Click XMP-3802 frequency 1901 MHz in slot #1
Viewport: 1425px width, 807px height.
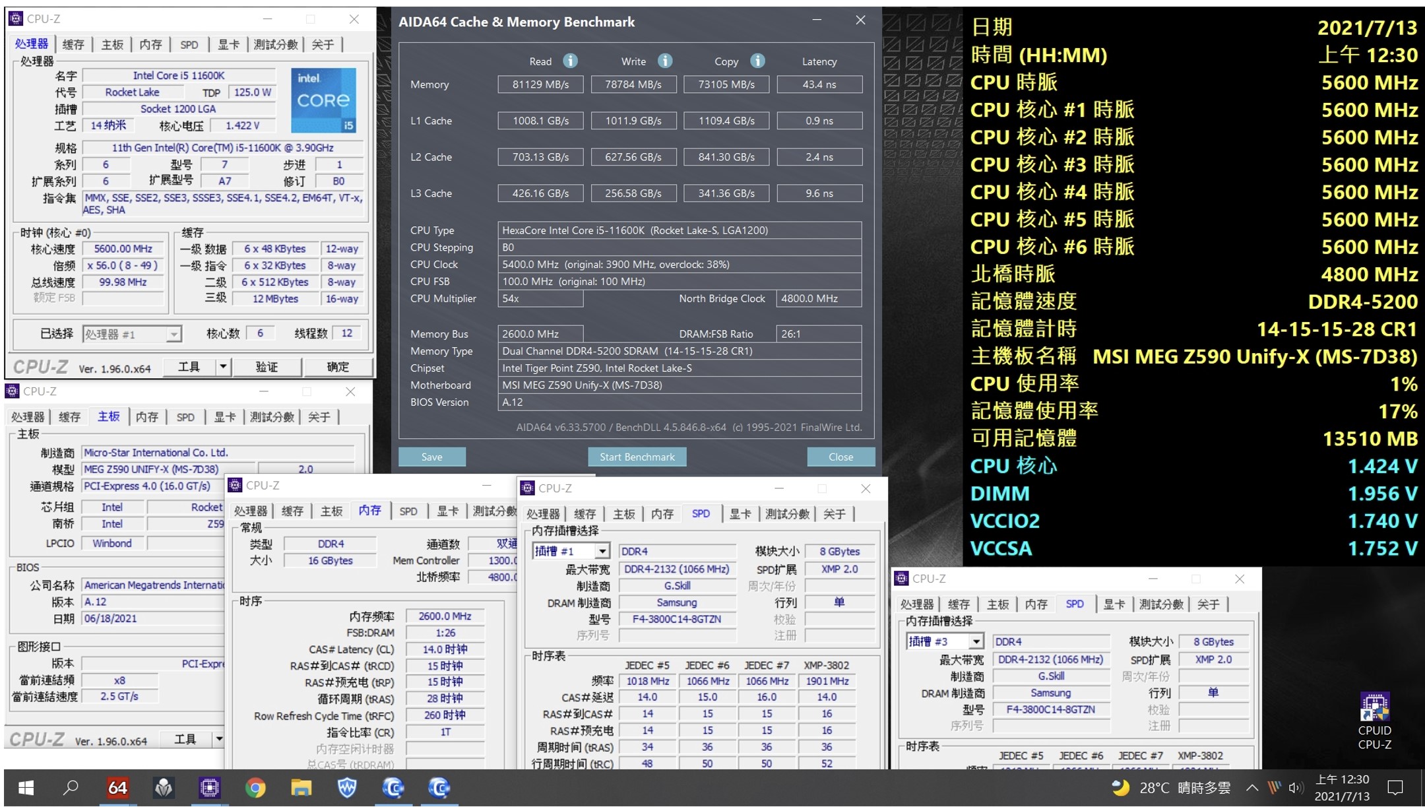click(827, 681)
